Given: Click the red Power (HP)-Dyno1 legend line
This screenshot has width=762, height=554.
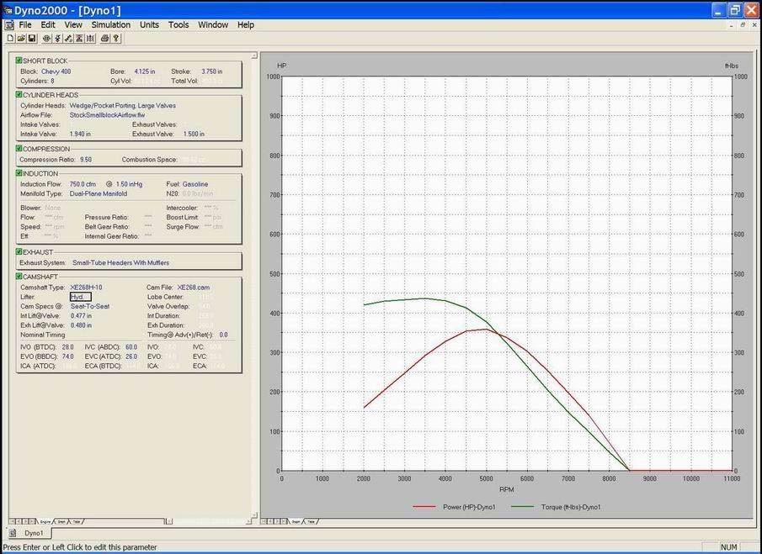Looking at the screenshot, I should click(x=425, y=507).
